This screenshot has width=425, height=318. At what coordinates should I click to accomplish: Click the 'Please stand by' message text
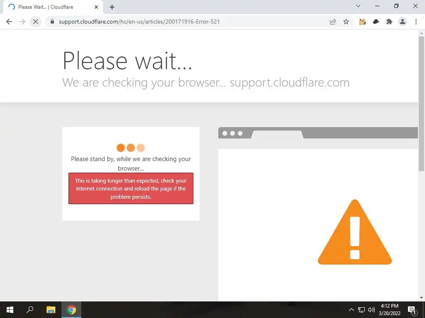click(x=131, y=163)
